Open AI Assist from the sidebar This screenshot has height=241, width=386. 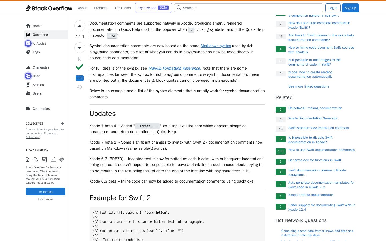(46, 43)
